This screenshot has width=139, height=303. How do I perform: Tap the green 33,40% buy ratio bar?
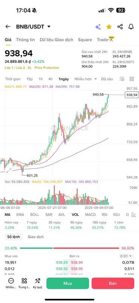tap(36, 248)
